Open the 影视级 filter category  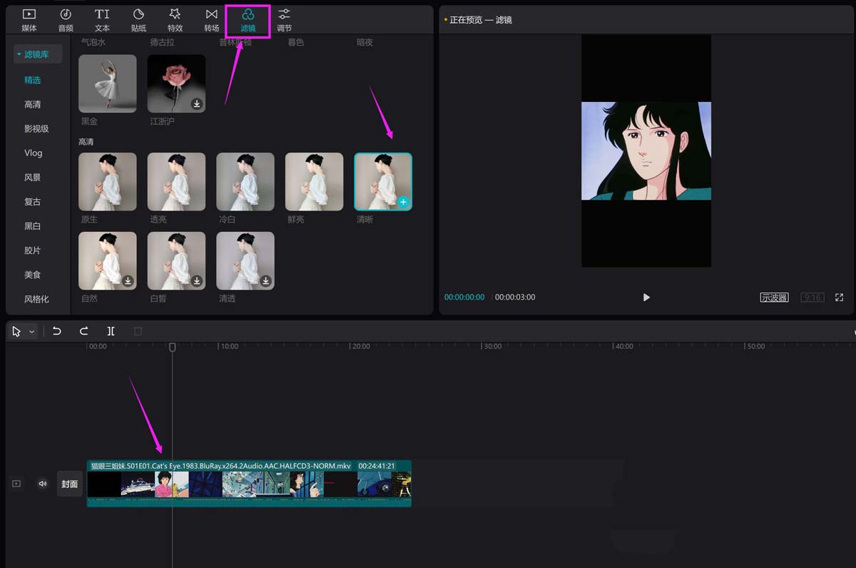click(36, 128)
